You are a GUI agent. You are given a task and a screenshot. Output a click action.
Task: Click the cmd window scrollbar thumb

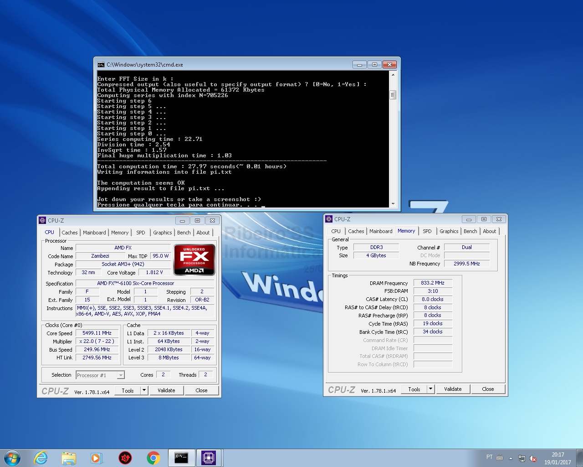393,95
